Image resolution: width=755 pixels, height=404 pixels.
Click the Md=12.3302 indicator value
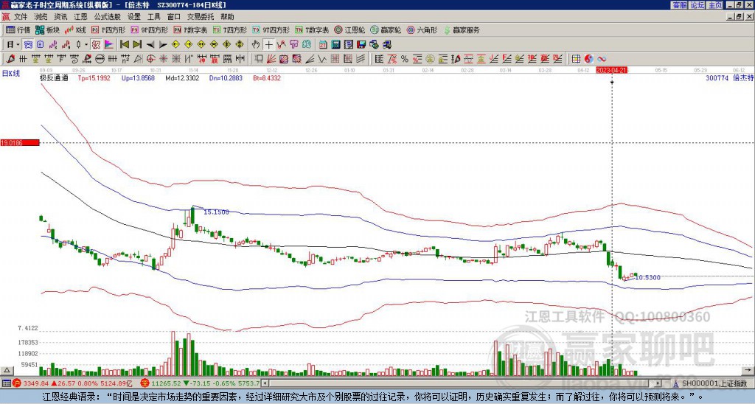(182, 77)
